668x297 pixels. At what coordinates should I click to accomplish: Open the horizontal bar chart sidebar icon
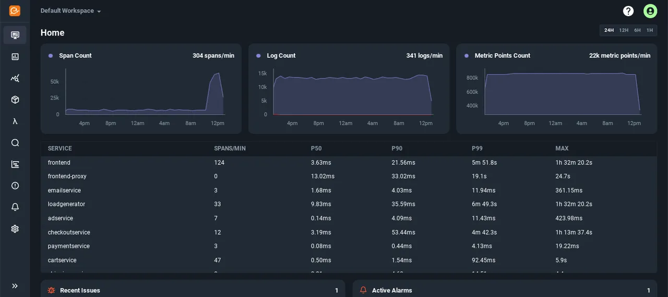[x=15, y=164]
